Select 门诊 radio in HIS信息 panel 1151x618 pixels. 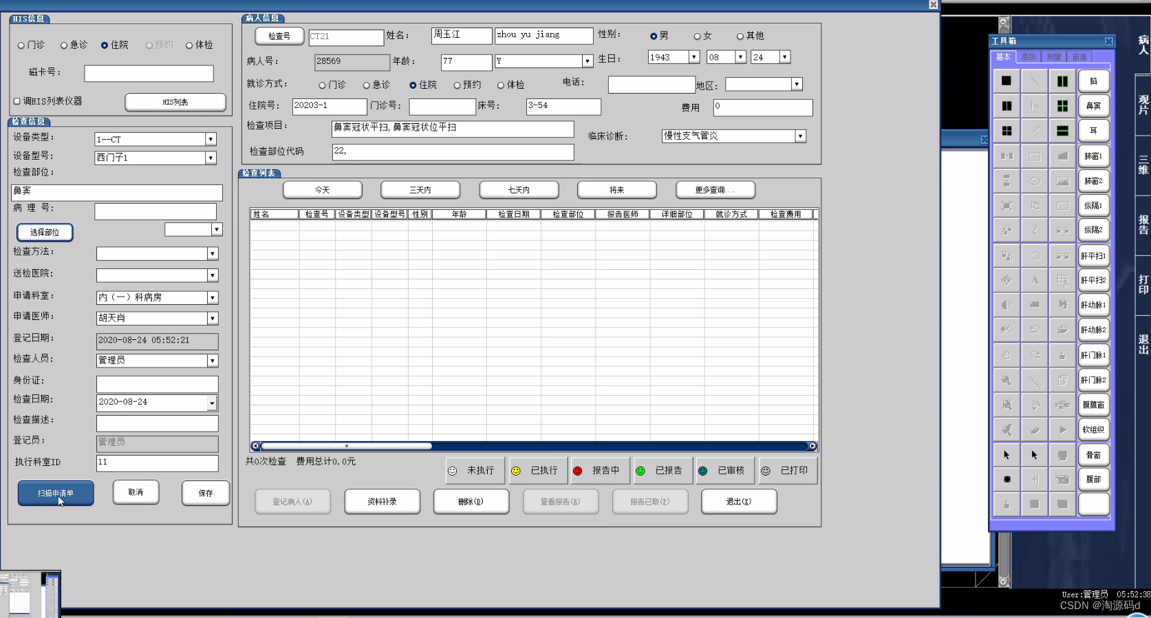[21, 45]
